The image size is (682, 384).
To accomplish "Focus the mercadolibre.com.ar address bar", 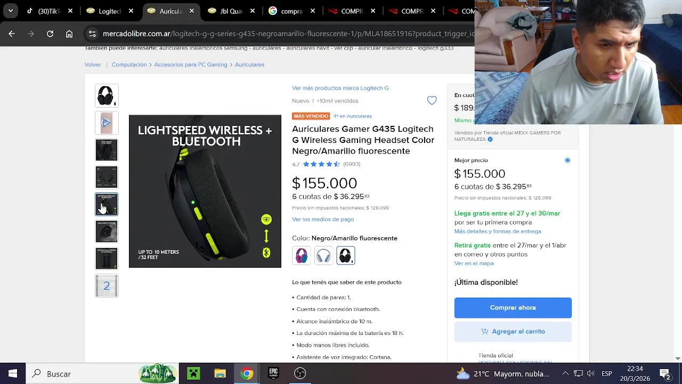I will point(288,34).
